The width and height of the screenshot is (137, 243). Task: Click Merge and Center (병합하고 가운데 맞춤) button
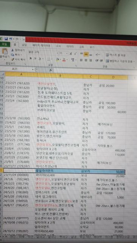[119, 61]
